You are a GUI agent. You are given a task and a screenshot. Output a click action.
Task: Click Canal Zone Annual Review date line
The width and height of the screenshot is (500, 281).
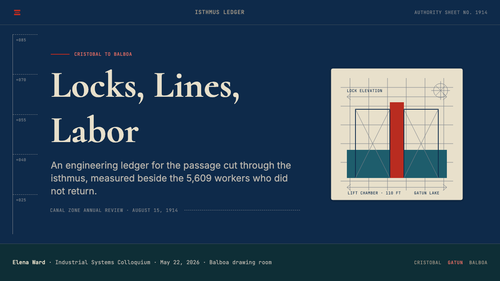tap(114, 210)
